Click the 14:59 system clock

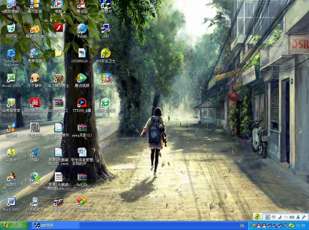(300, 225)
